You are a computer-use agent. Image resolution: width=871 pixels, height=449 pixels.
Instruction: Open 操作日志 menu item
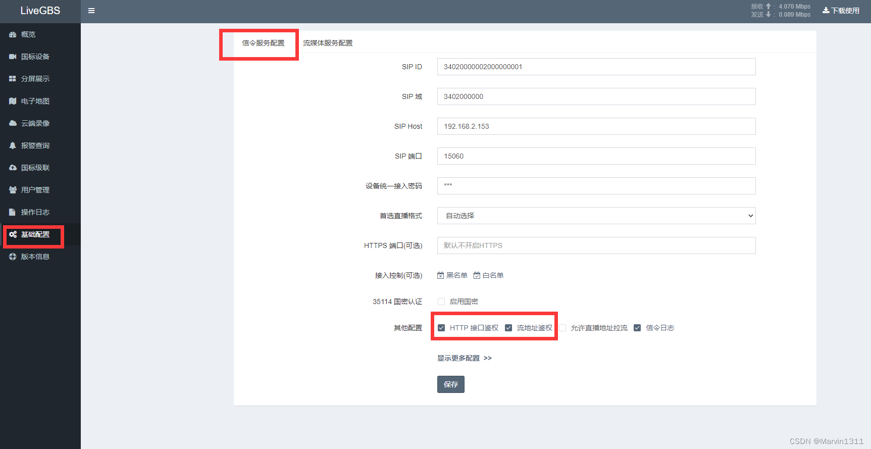[x=40, y=212]
